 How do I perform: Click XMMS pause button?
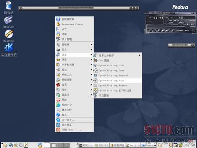(x=158, y=30)
